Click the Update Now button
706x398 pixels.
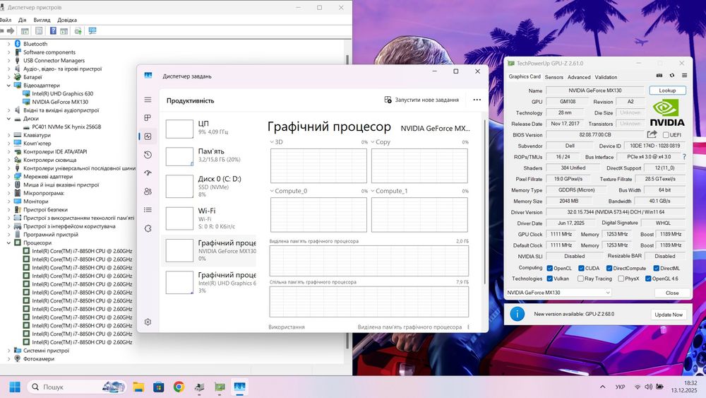pos(668,314)
